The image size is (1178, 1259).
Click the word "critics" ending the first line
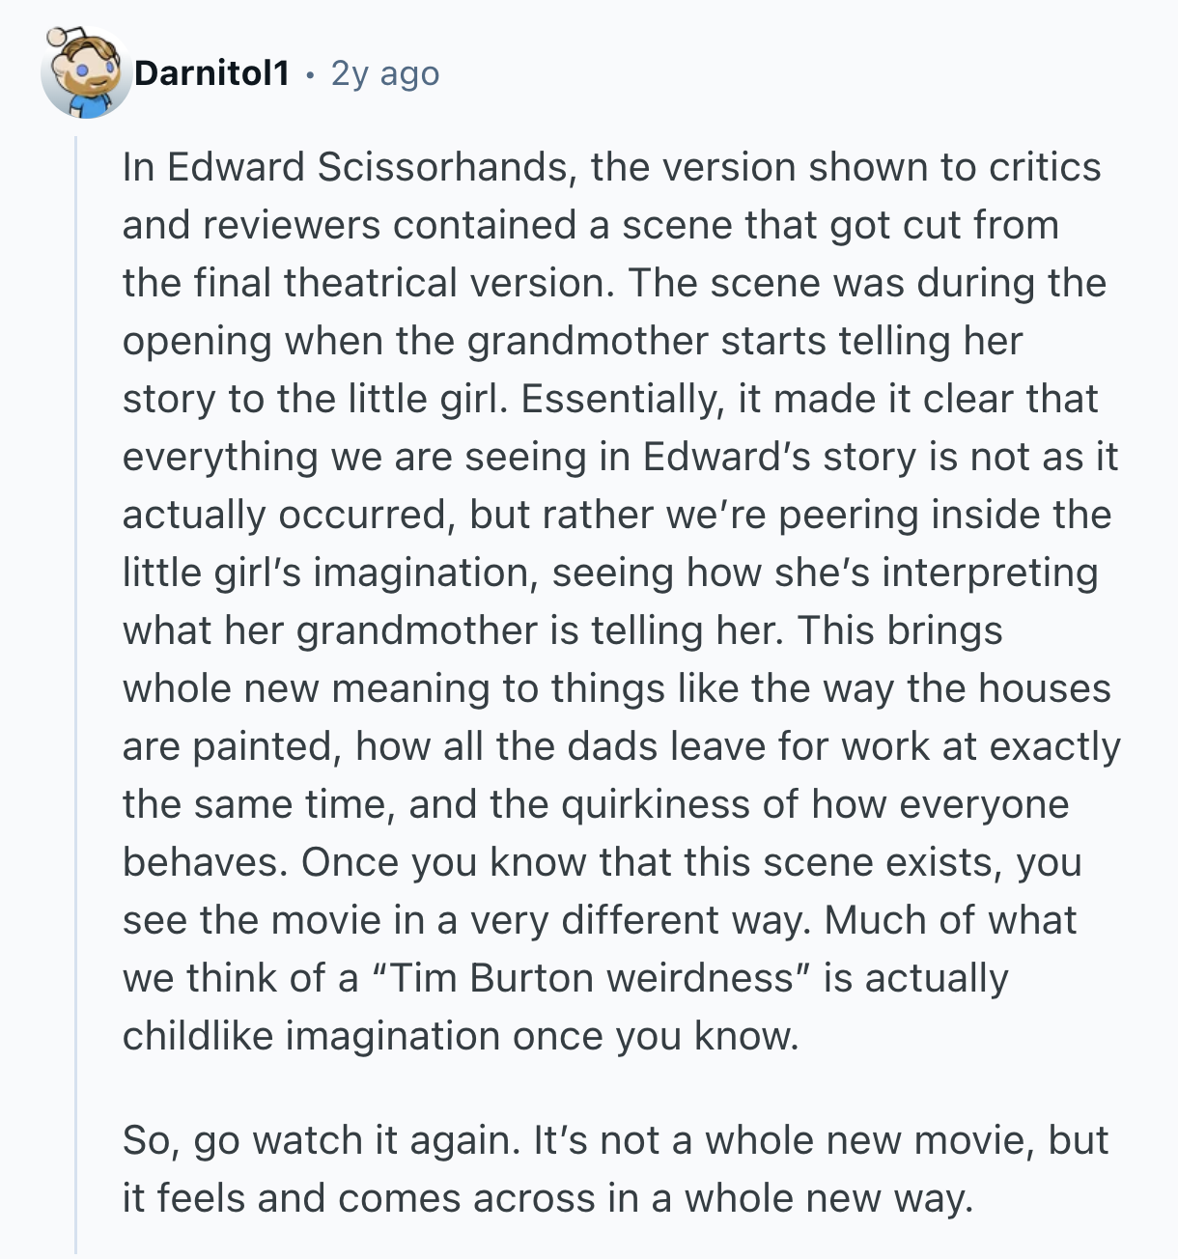click(1045, 167)
